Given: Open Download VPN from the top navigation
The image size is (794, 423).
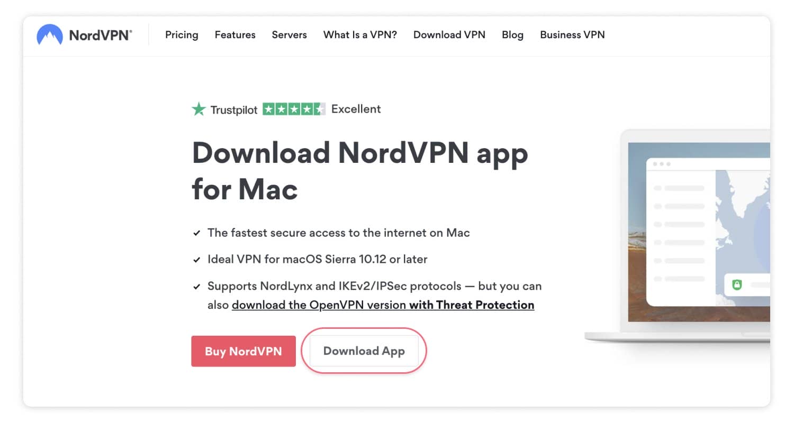Looking at the screenshot, I should [449, 35].
